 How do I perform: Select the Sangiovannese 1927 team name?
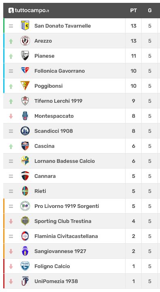[x=60, y=251]
